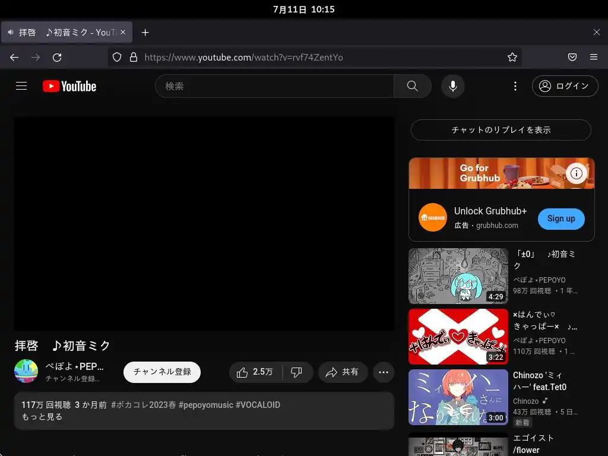Save page to Pocket icon
608x456 pixels.
(572, 58)
